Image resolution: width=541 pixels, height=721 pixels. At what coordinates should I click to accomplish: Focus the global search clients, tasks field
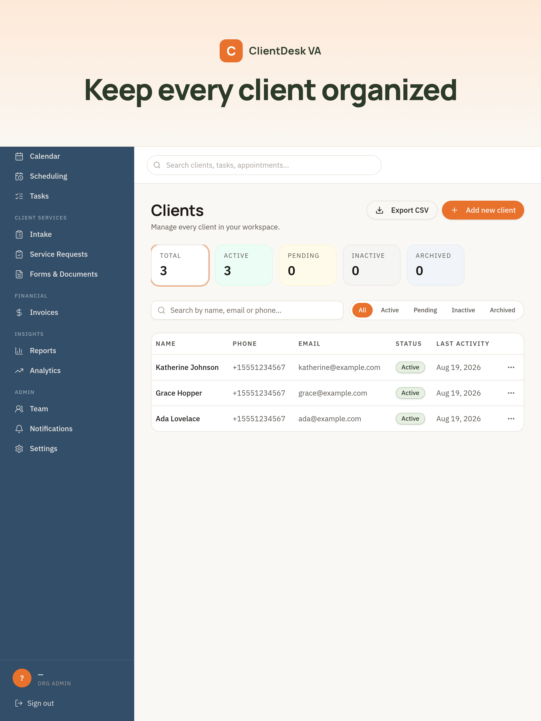click(264, 165)
